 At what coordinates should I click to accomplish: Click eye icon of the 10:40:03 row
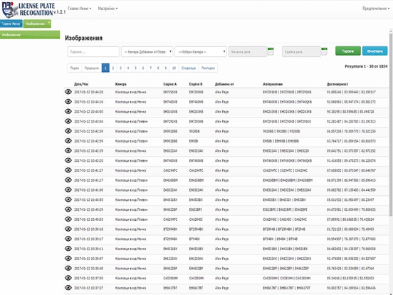pyautogui.click(x=68, y=219)
